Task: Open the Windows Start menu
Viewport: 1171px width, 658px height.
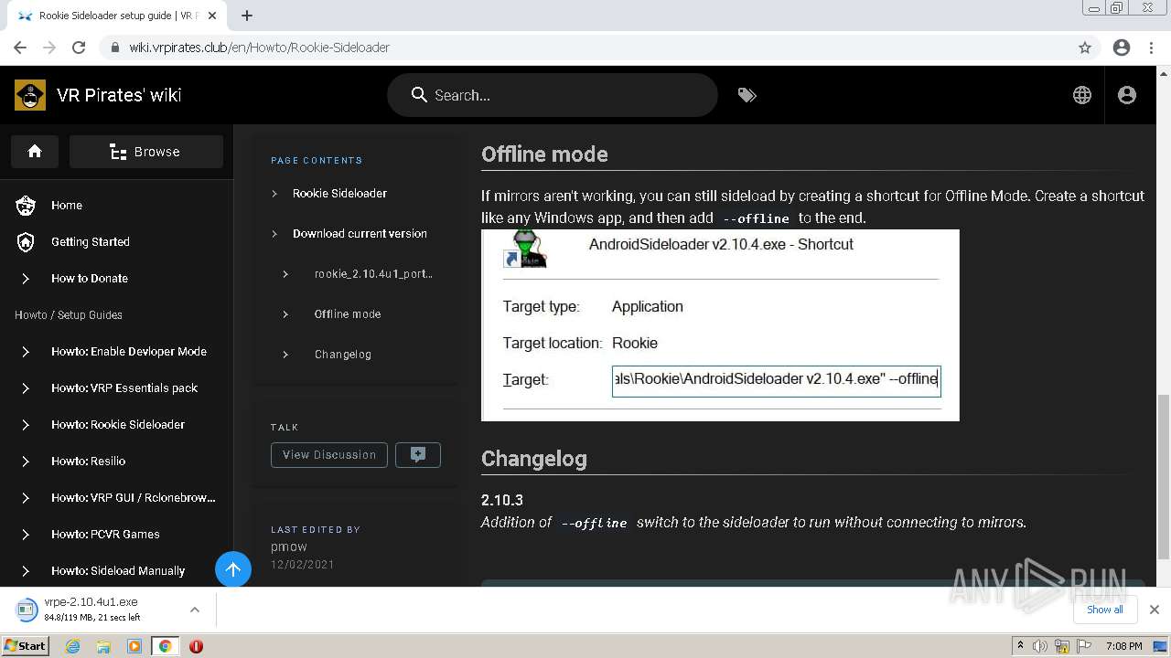Action: pyautogui.click(x=25, y=645)
